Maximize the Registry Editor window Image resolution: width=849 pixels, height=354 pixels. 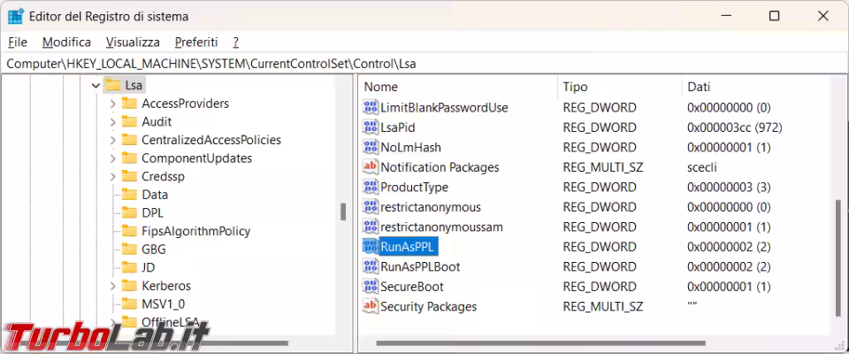(775, 16)
